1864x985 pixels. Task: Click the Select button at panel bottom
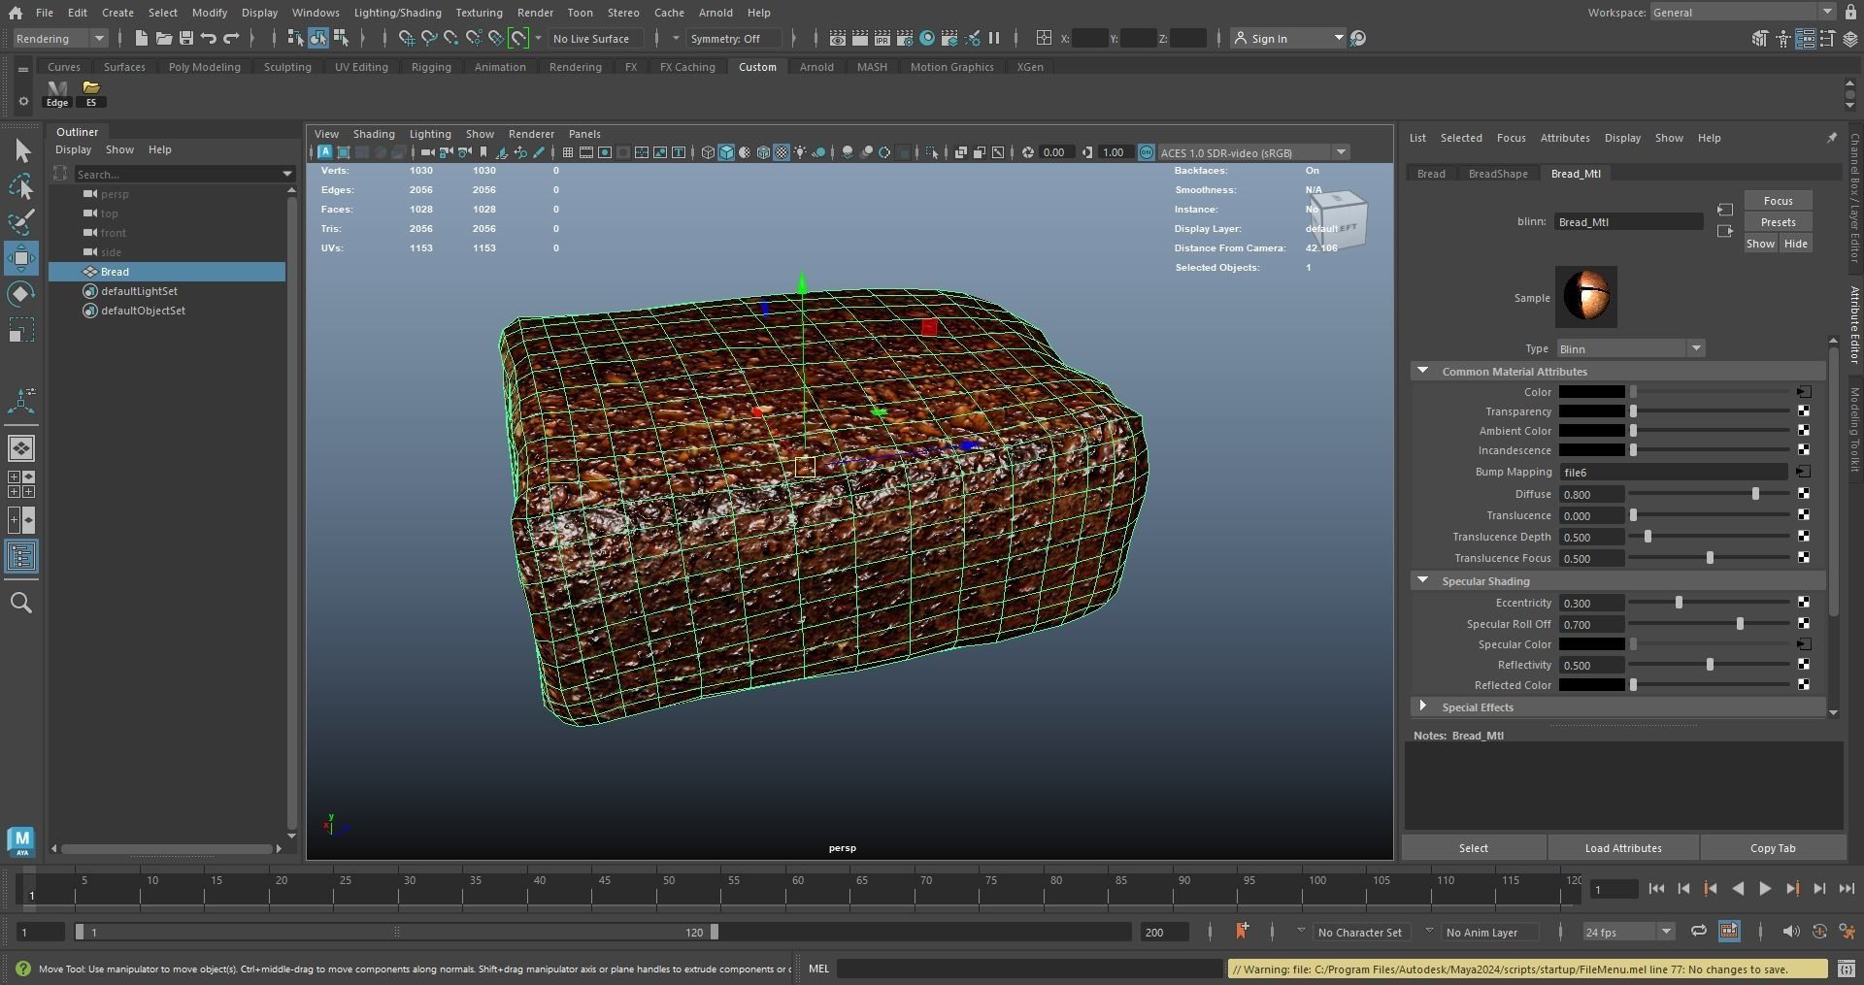pos(1473,848)
